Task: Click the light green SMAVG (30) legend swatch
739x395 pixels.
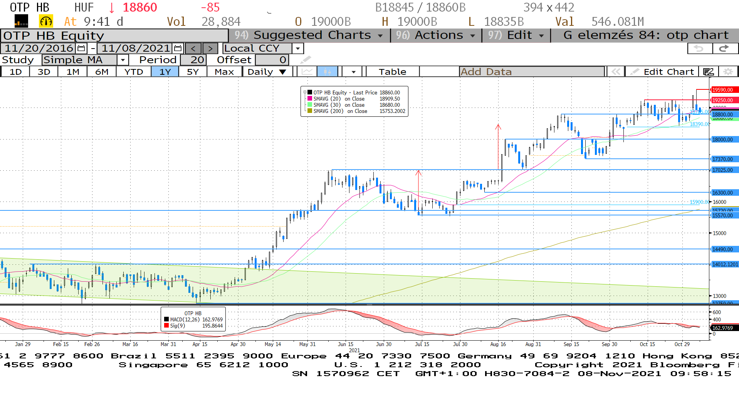Action: [309, 105]
